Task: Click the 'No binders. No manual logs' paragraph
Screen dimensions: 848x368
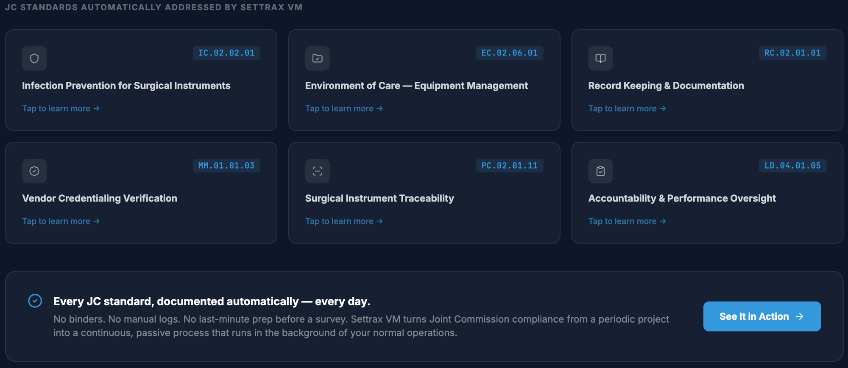Action: pyautogui.click(x=361, y=326)
